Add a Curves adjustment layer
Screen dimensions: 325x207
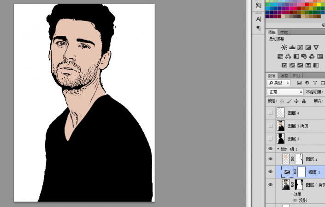tap(300, 47)
